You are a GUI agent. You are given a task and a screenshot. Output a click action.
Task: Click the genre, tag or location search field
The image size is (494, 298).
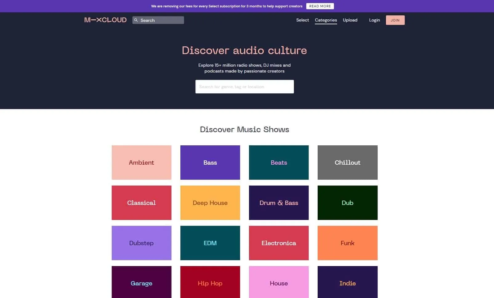pyautogui.click(x=244, y=86)
